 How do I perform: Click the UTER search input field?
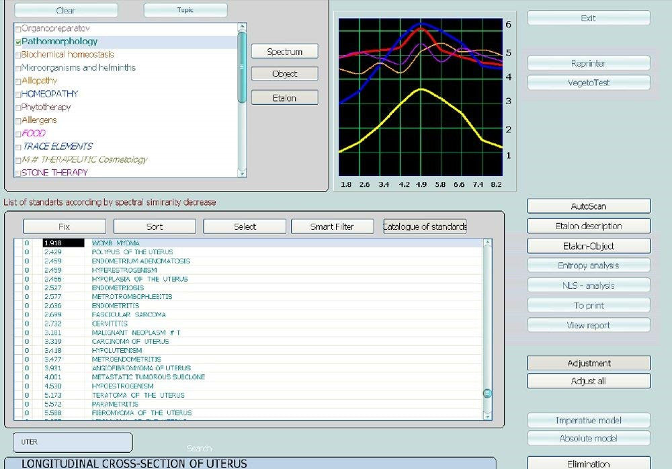[72, 442]
